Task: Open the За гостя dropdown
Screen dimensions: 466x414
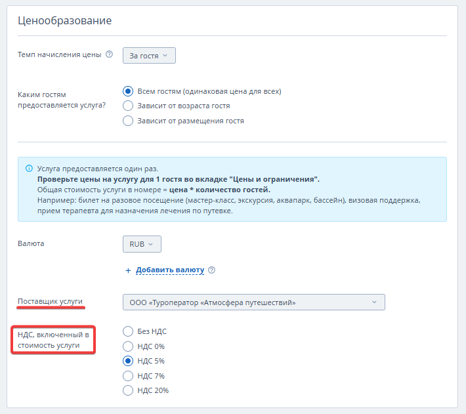Action: [149, 56]
